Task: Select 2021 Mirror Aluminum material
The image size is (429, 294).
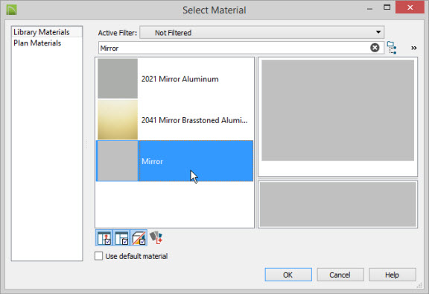Action: [174, 79]
